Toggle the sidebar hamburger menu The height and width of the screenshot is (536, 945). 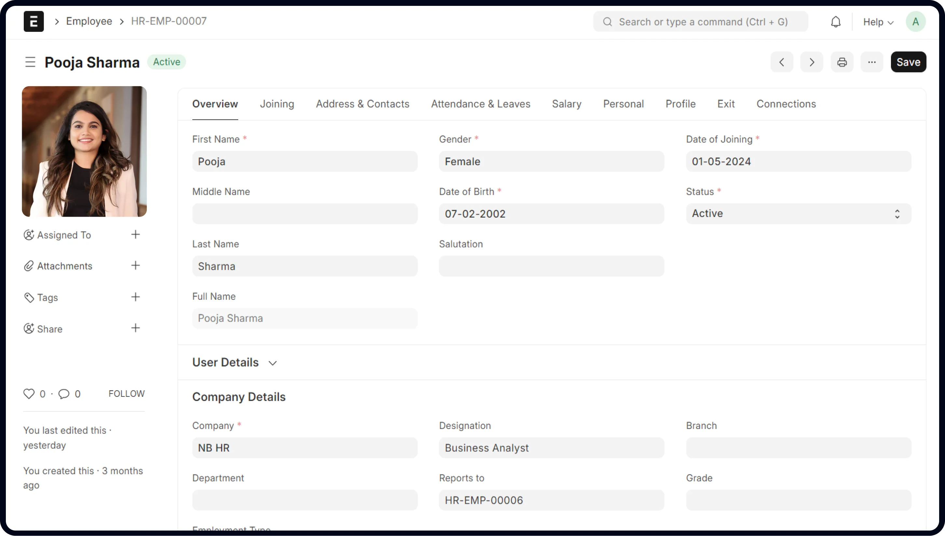click(x=30, y=62)
